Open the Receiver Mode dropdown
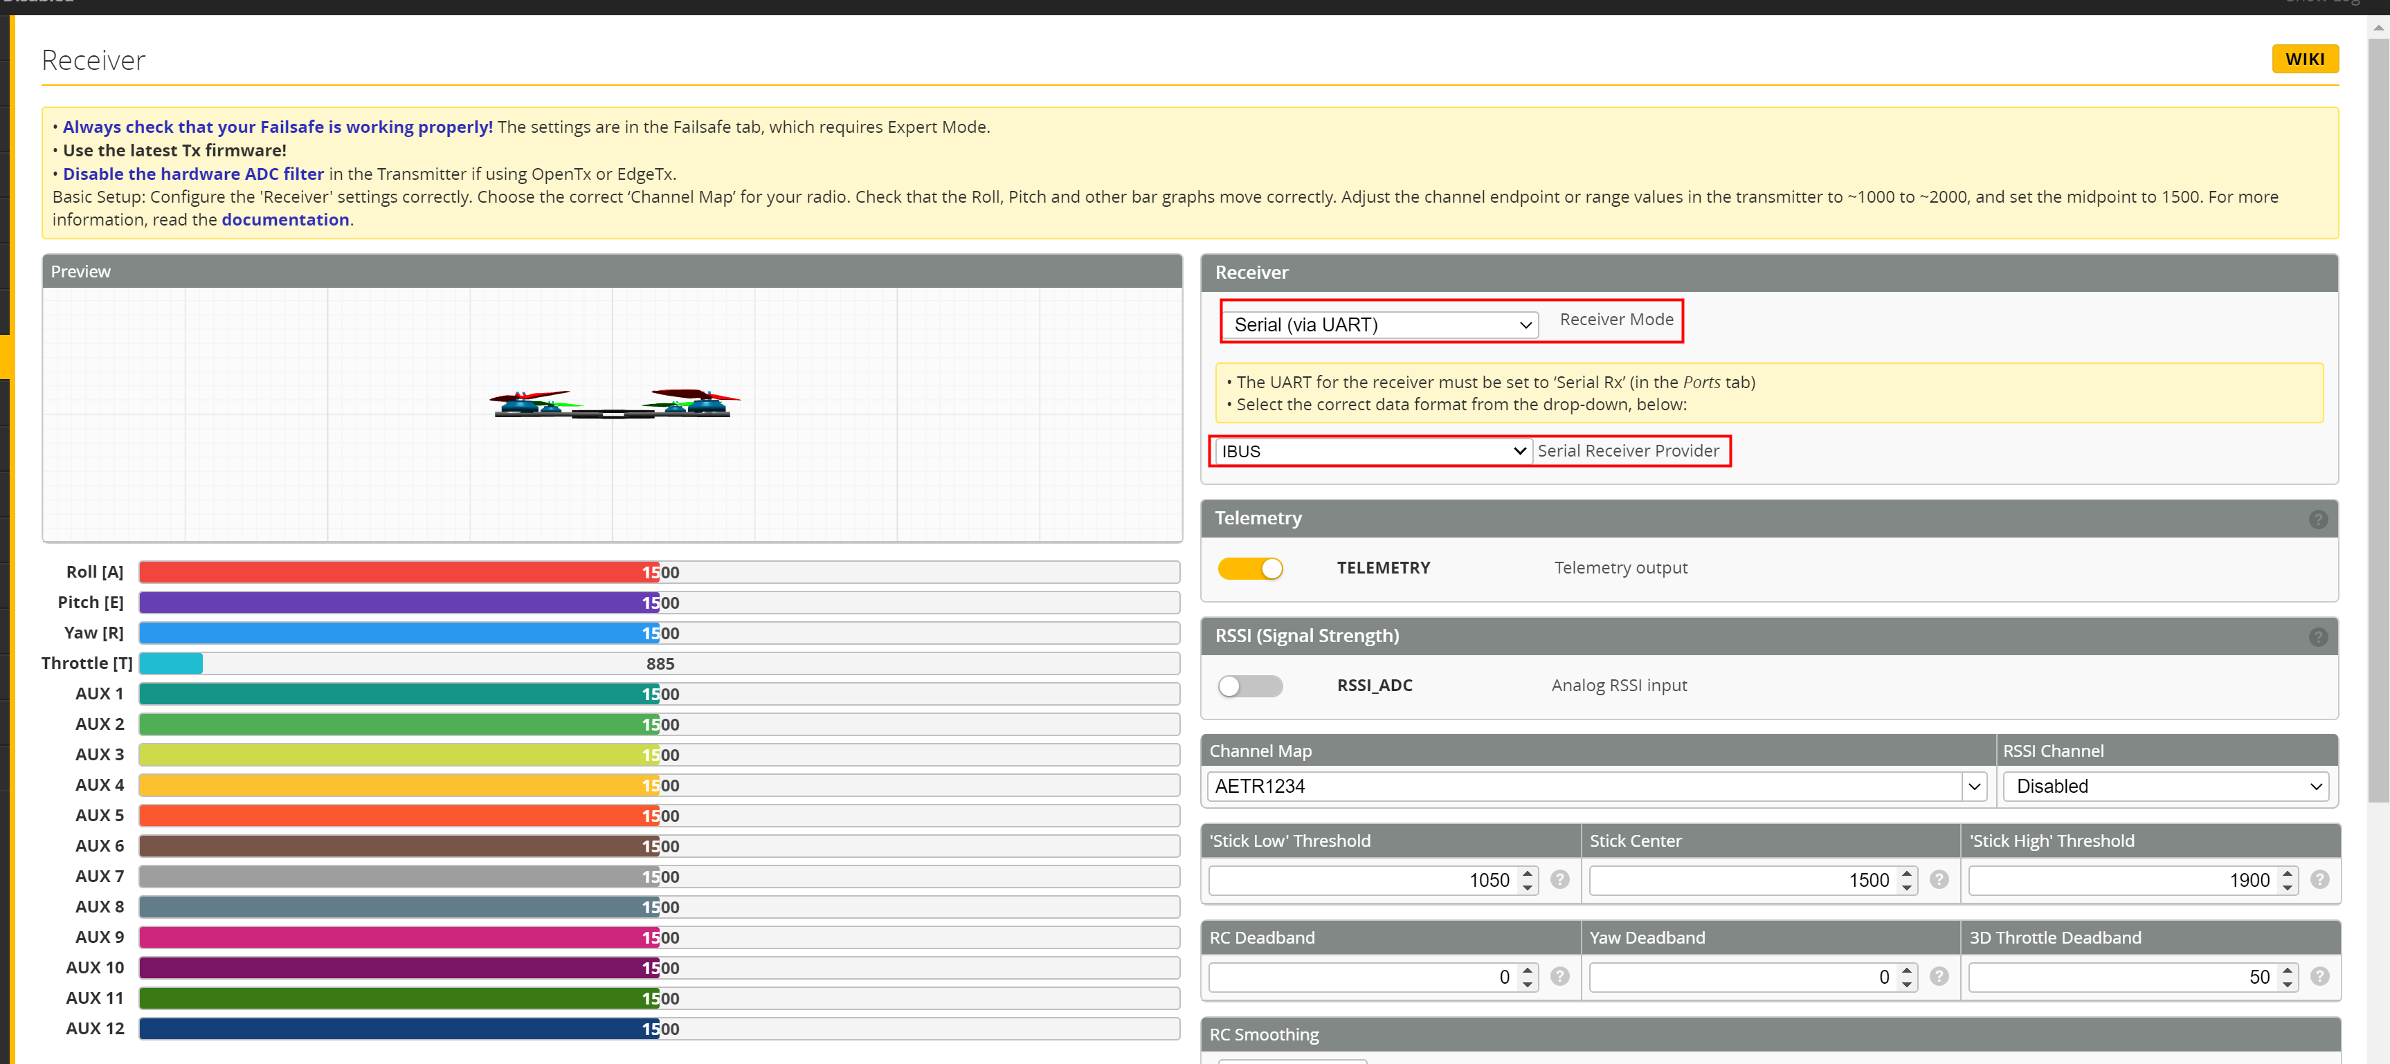Screen dimensions: 2390x1064 (1379, 324)
